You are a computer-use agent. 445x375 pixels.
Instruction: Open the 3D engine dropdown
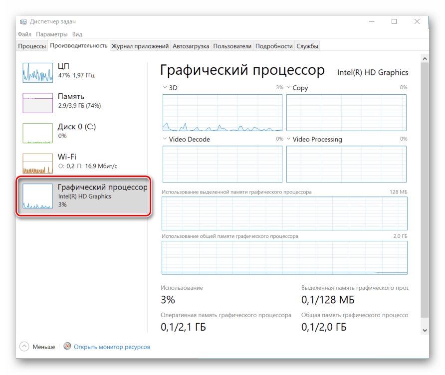tap(165, 87)
